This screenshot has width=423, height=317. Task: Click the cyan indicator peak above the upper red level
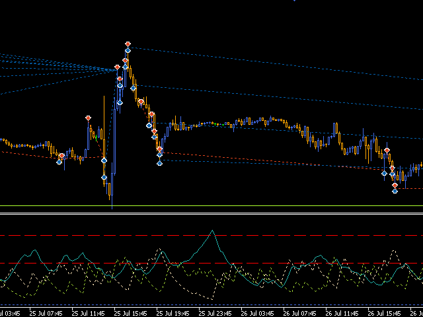[x=213, y=231]
